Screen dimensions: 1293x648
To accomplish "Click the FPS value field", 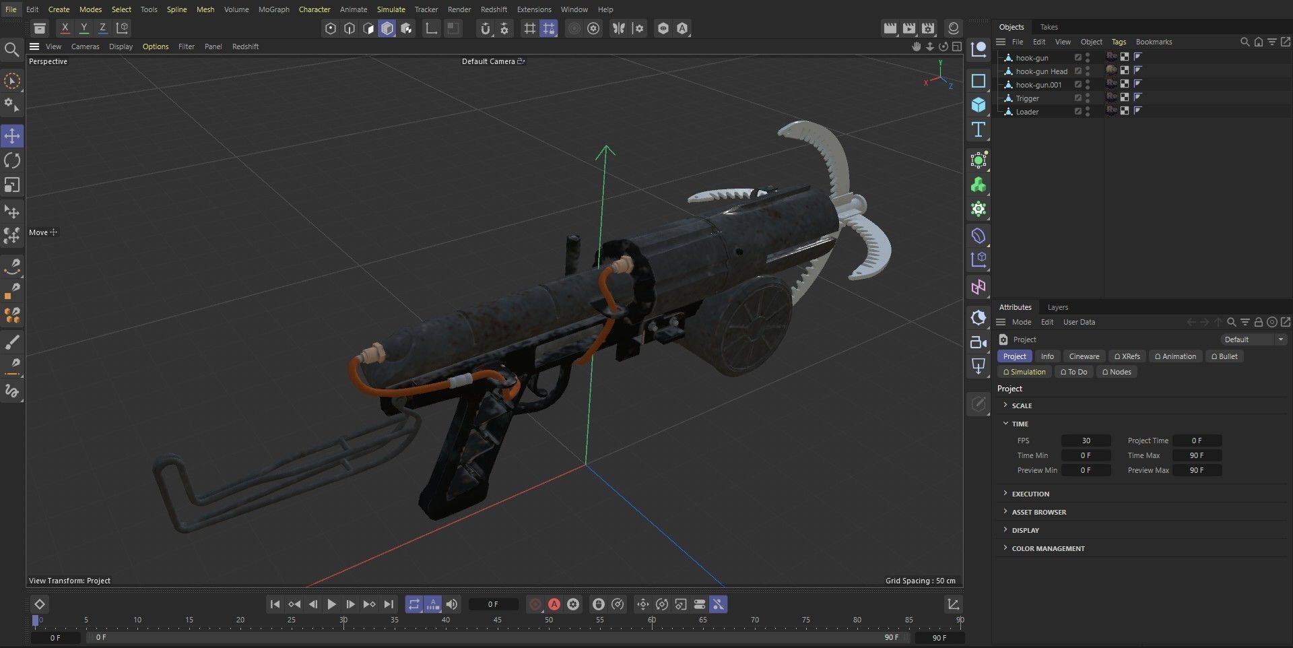I will [x=1086, y=441].
